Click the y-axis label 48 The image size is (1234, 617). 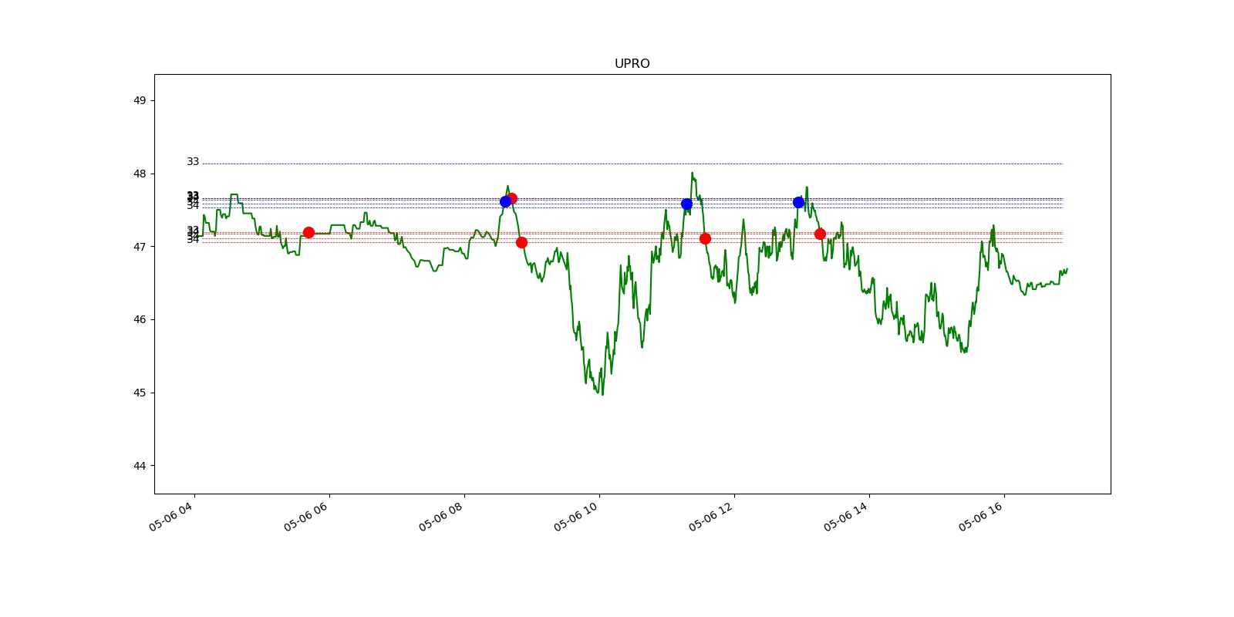[x=140, y=174]
